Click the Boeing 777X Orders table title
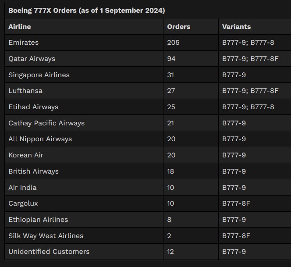Image resolution: width=291 pixels, height=267 pixels. click(87, 11)
